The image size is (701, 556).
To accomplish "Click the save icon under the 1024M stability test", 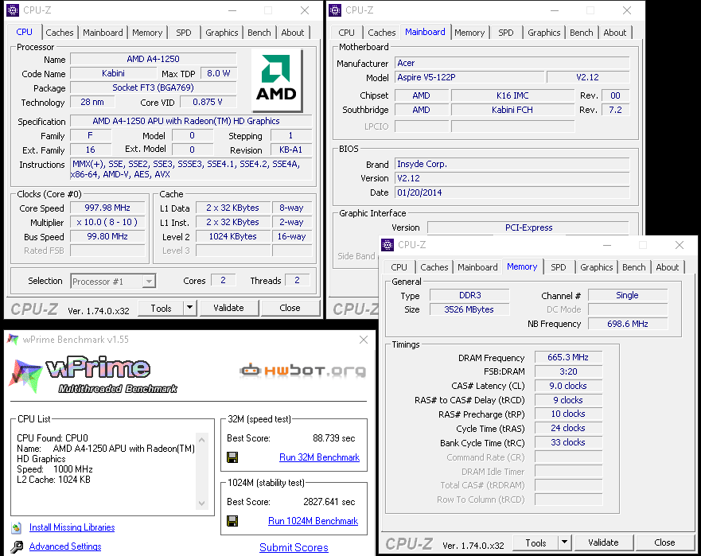I will point(232,521).
